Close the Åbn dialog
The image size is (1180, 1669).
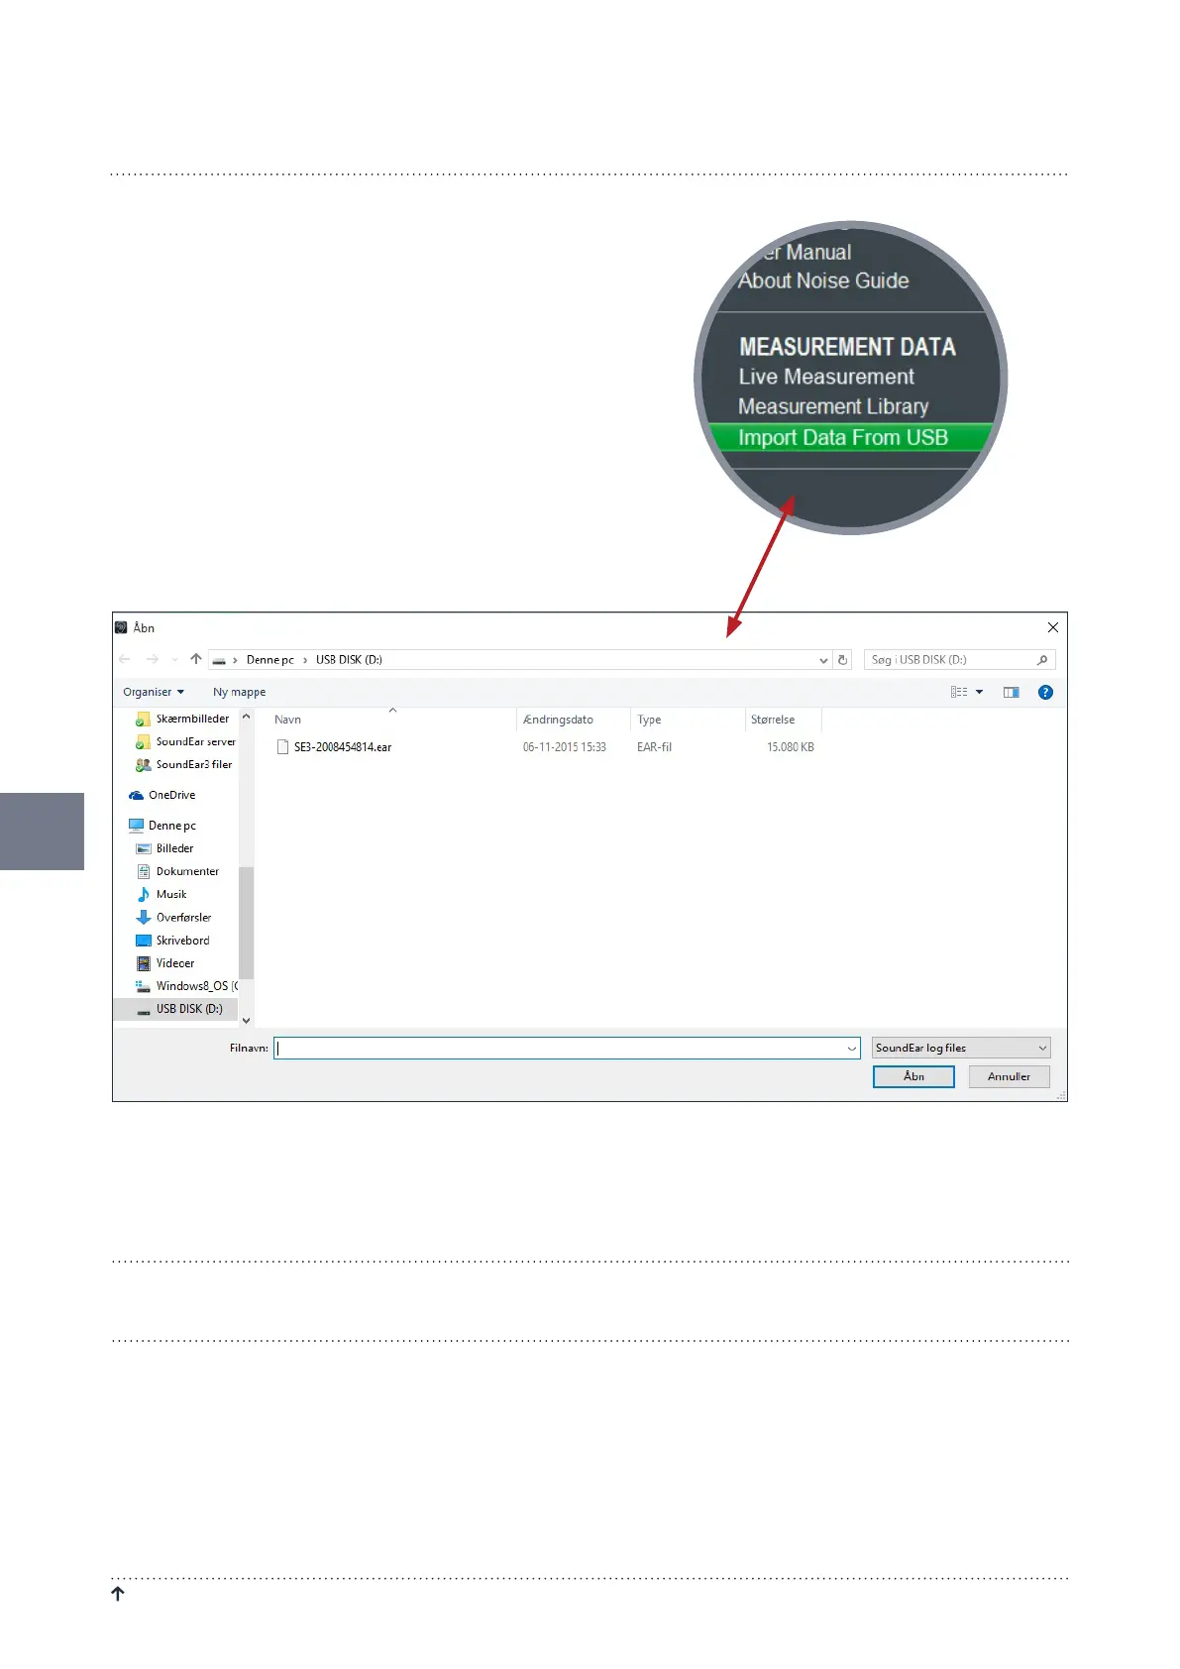pos(1053,627)
